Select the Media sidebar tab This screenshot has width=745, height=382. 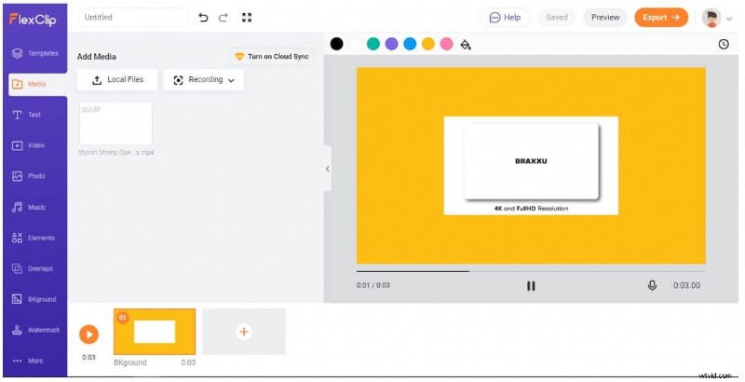tap(37, 84)
